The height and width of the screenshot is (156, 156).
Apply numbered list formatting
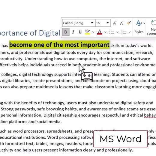coord(124,32)
